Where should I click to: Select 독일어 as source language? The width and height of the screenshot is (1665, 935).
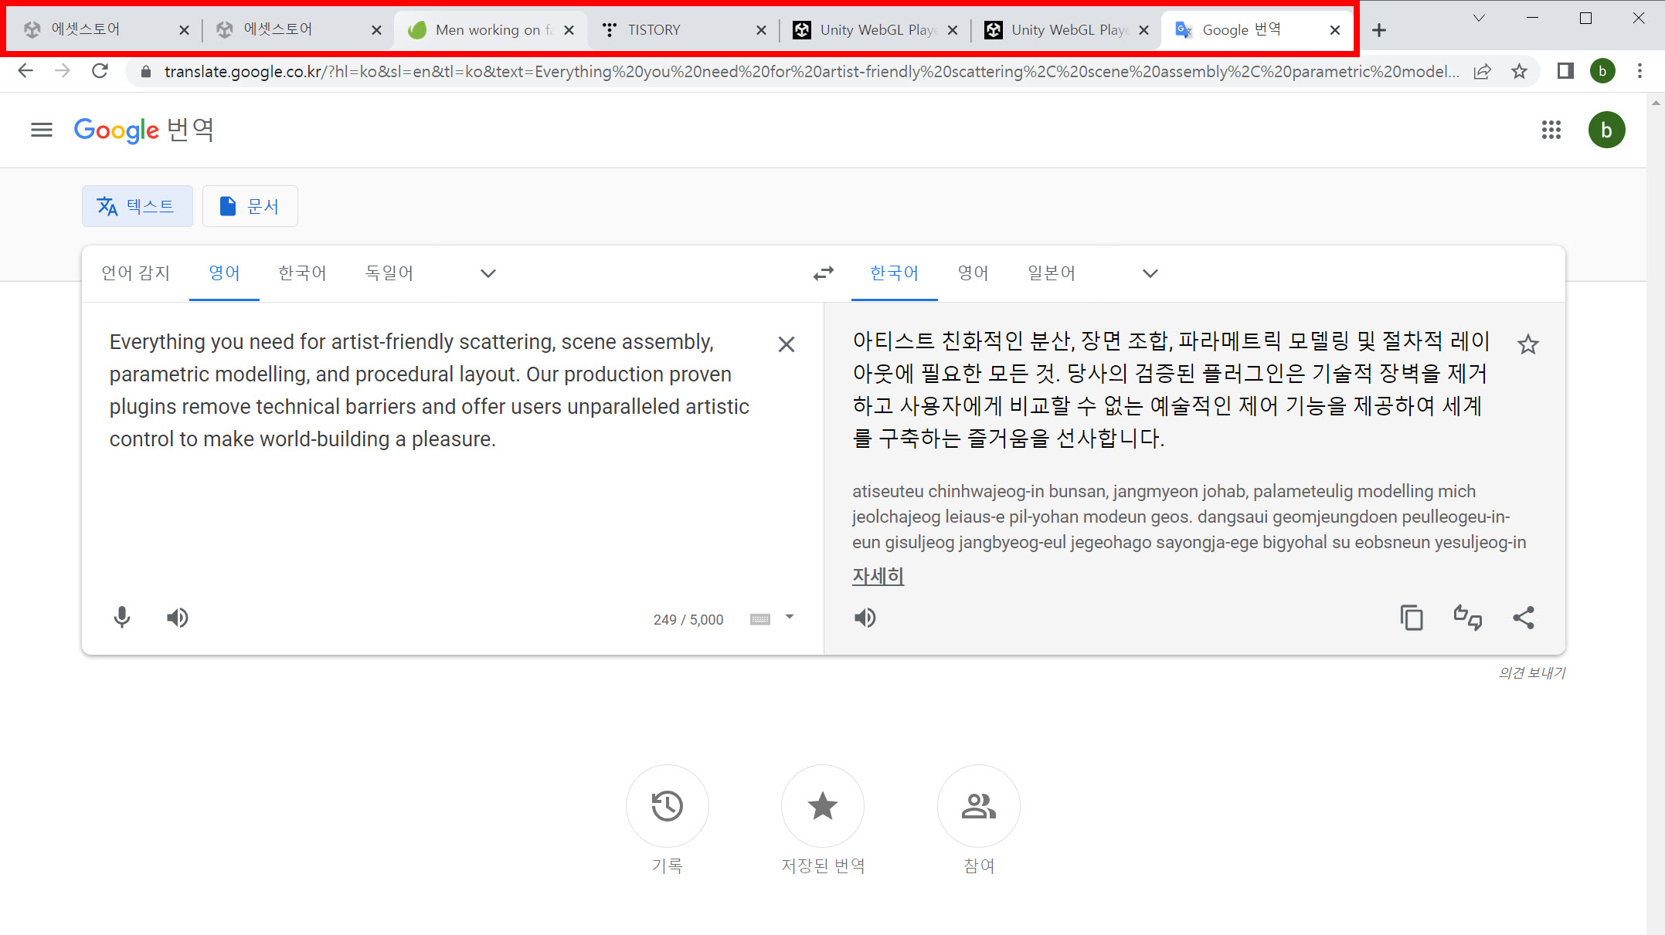[x=389, y=273]
